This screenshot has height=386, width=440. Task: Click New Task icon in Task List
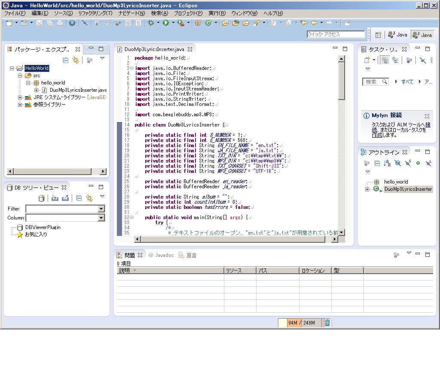point(367,60)
